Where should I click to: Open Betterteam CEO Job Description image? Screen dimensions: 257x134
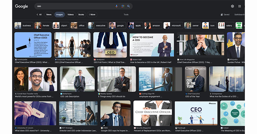(77, 79)
